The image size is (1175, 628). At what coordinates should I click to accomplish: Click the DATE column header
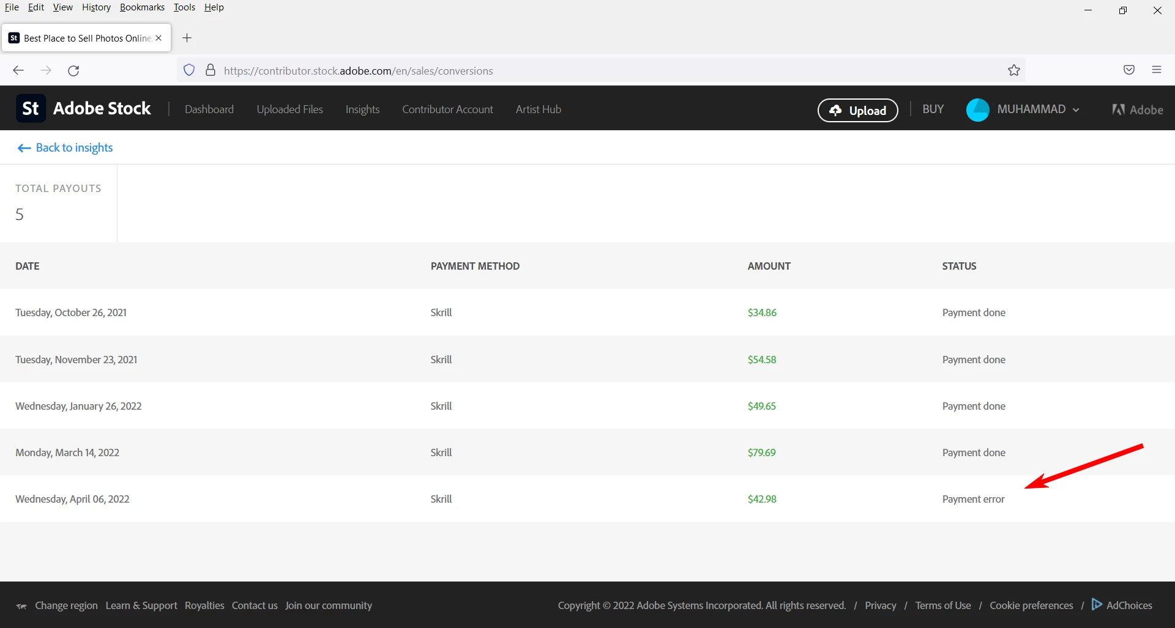[x=28, y=266]
